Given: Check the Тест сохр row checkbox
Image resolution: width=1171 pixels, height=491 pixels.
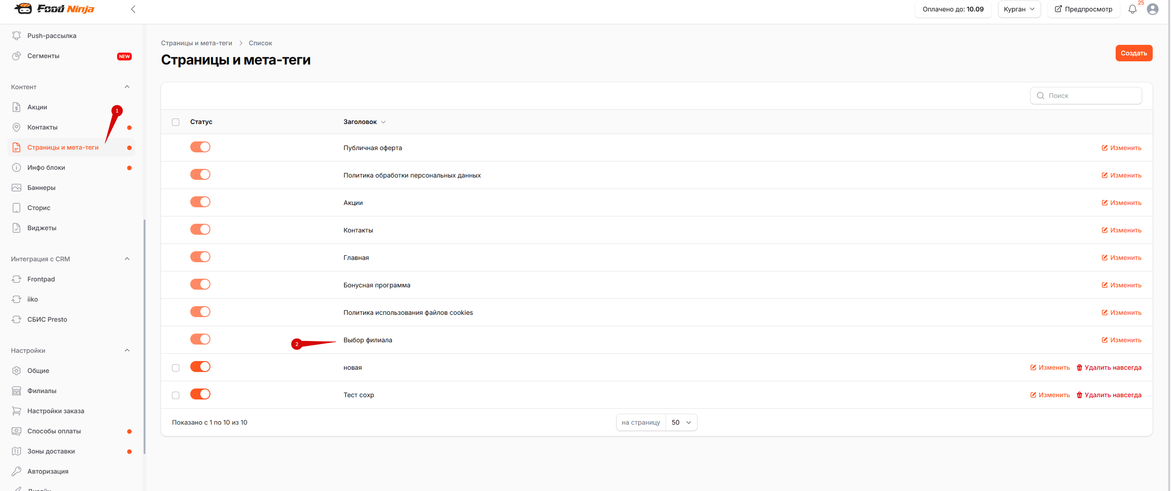Looking at the screenshot, I should (x=176, y=395).
